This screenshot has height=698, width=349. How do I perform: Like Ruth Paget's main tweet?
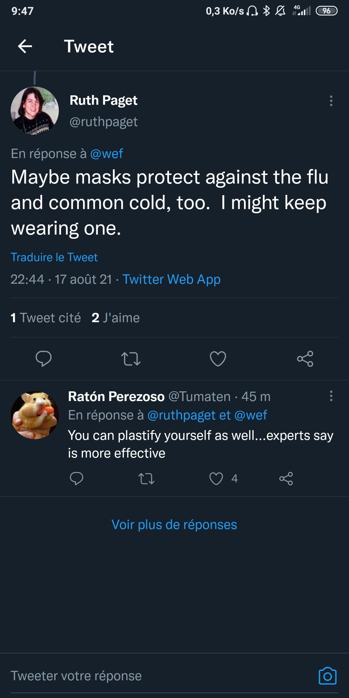coord(218,359)
